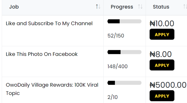187x103 pixels.
Task: Click the Status column header
Action: click(x=161, y=7)
